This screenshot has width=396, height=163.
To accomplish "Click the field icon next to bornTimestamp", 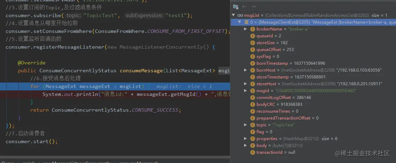I will [x=252, y=63].
